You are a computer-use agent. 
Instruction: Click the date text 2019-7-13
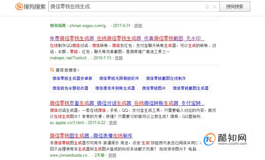tap(102, 58)
